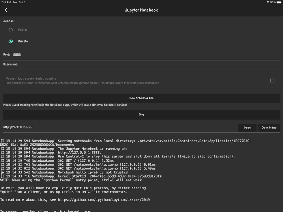283x212 pixels.
Task: Select the Public access radio button
Action: tap(11, 30)
